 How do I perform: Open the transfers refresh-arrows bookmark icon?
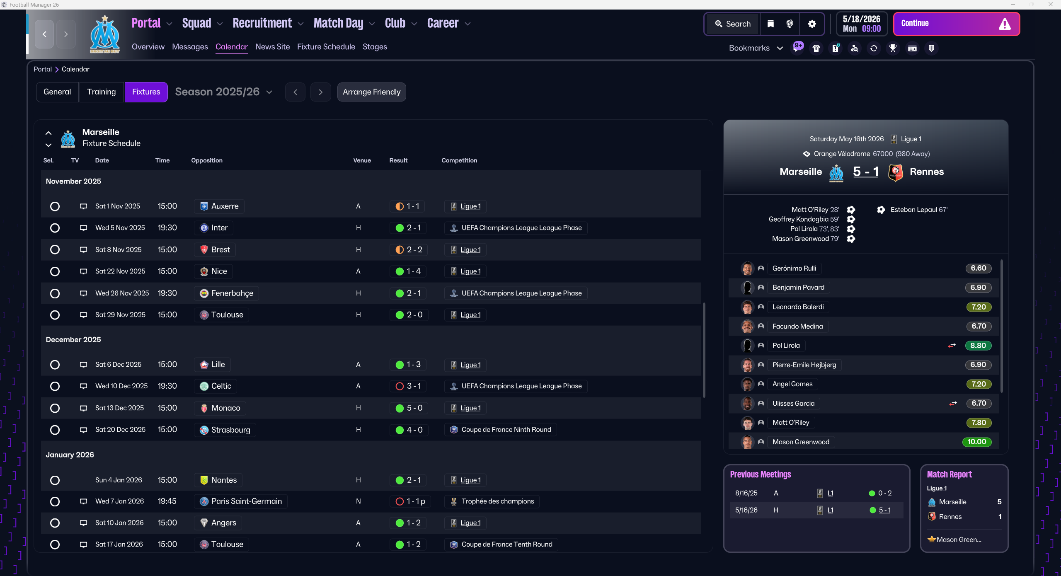click(x=874, y=48)
